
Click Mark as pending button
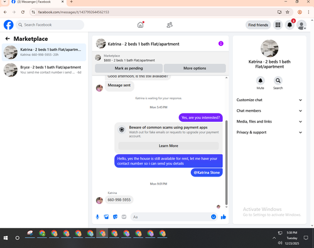pos(129,68)
